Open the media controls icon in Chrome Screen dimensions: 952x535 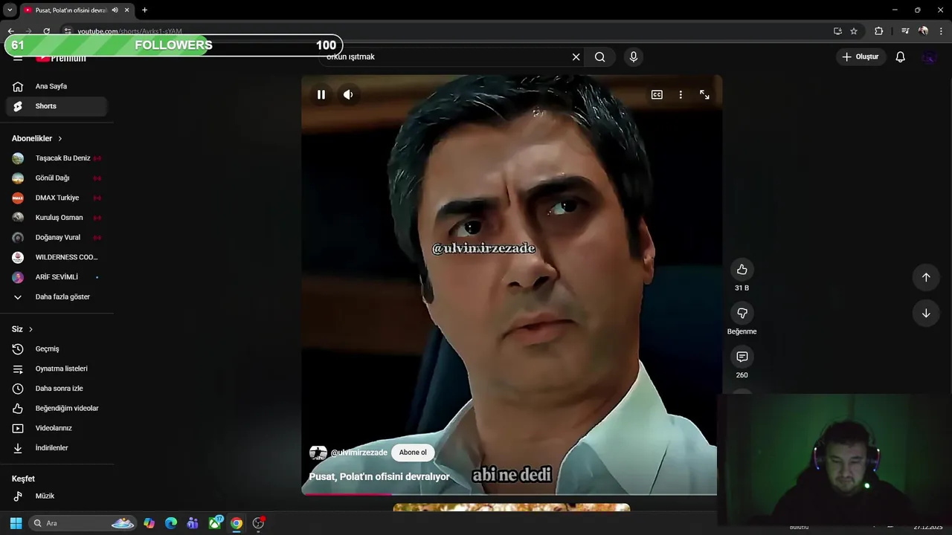click(x=905, y=31)
